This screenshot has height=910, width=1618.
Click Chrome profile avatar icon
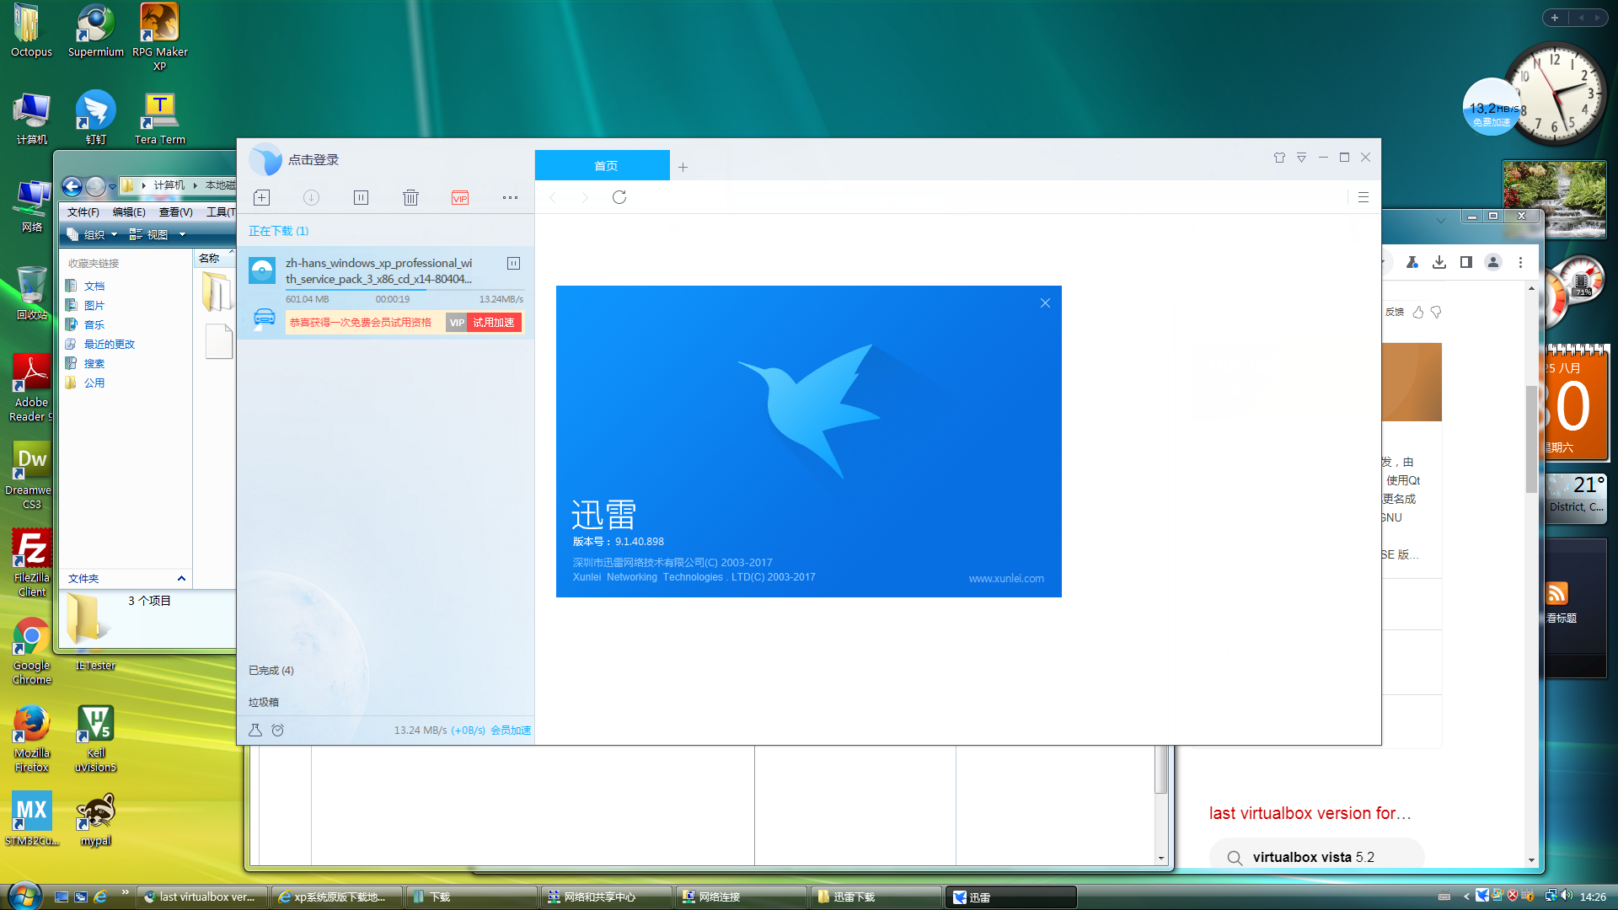pos(1493,262)
